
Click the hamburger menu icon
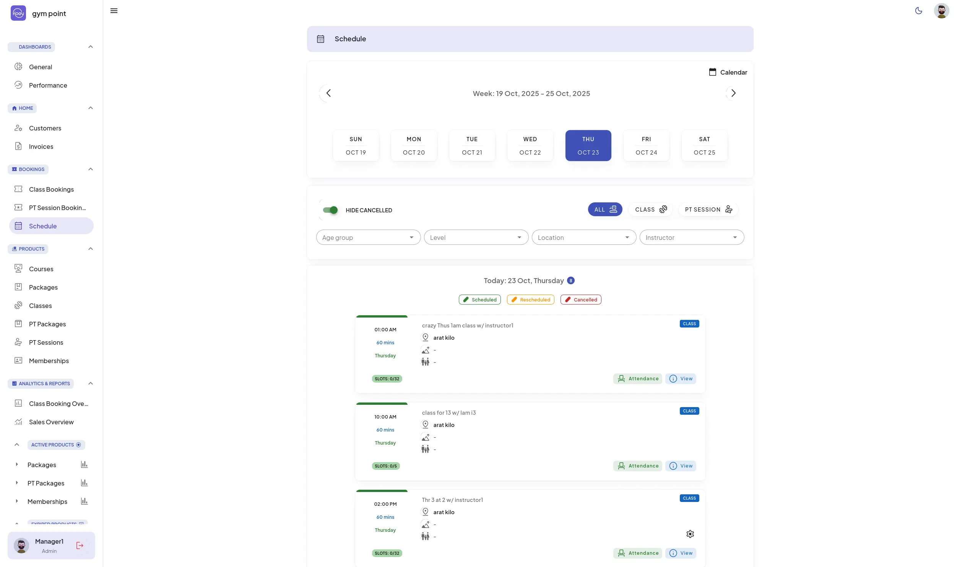click(114, 11)
